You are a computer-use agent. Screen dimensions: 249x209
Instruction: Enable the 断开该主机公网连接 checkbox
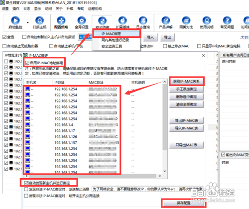[x=26, y=196]
